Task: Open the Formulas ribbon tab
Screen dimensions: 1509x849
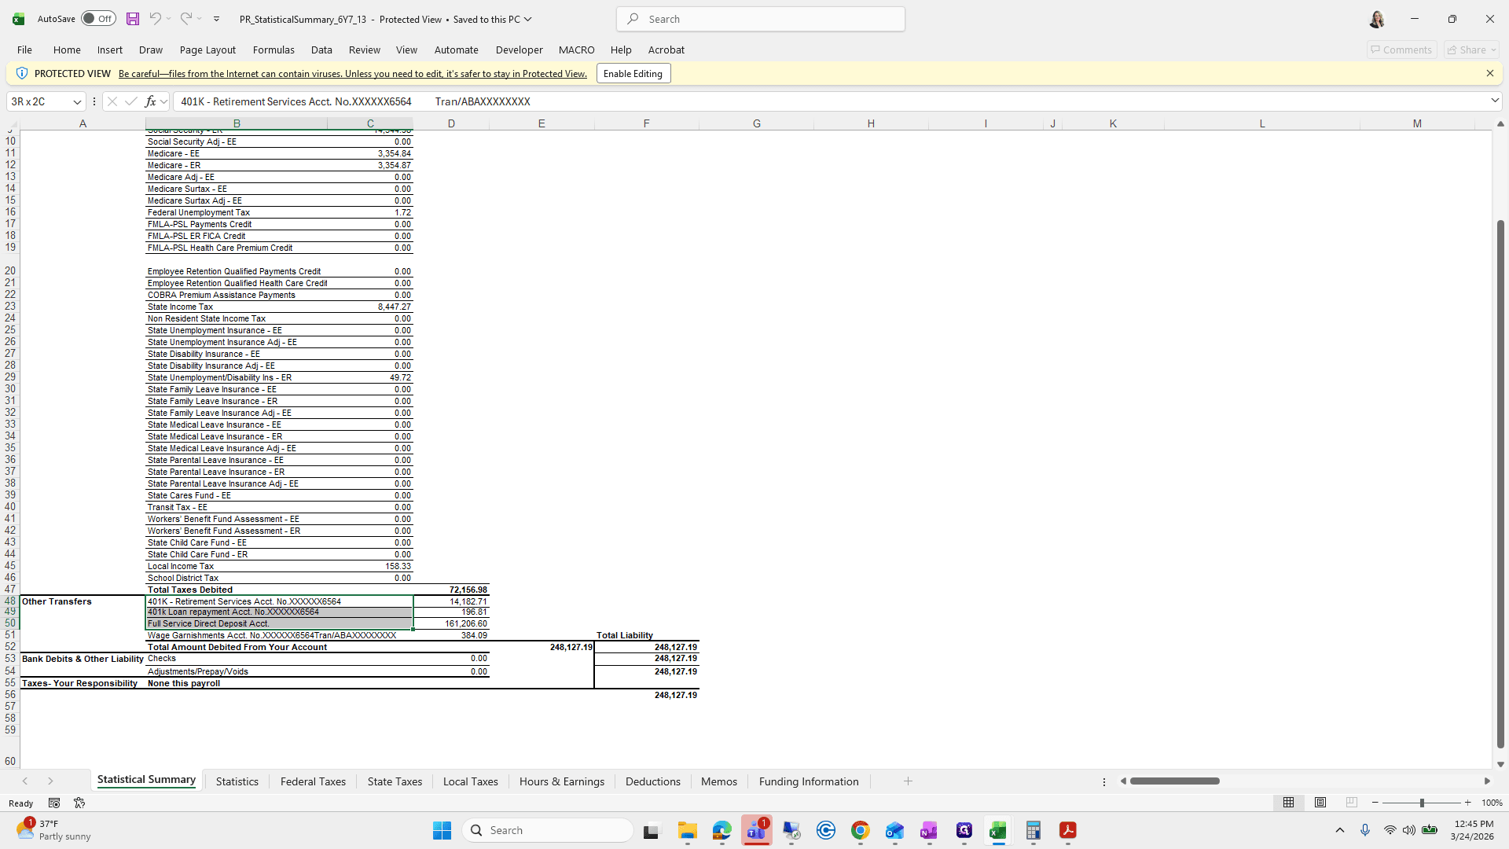Action: (274, 50)
